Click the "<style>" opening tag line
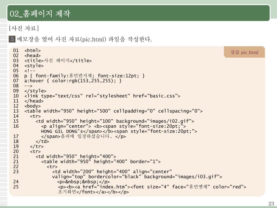277x208 pixels. [34, 66]
